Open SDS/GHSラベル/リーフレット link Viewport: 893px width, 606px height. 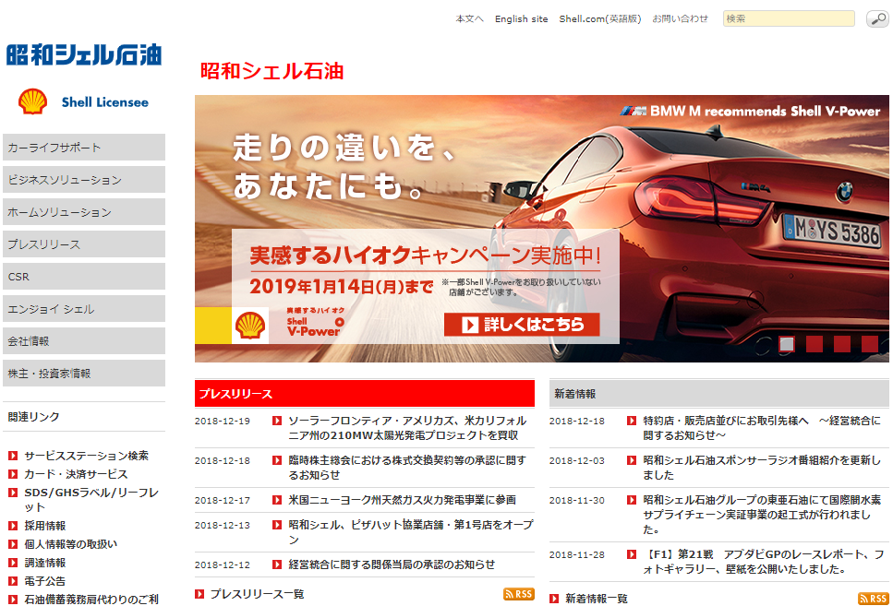tap(91, 500)
